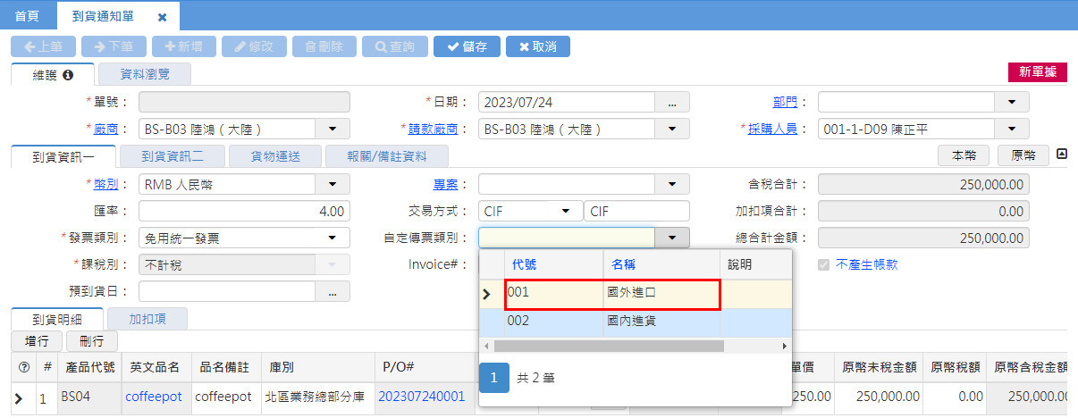Toggle the 不產生帳款 checkbox
The height and width of the screenshot is (418, 1078).
coord(823,264)
